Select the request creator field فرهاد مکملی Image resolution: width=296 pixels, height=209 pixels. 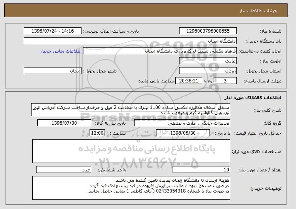(x=160, y=51)
